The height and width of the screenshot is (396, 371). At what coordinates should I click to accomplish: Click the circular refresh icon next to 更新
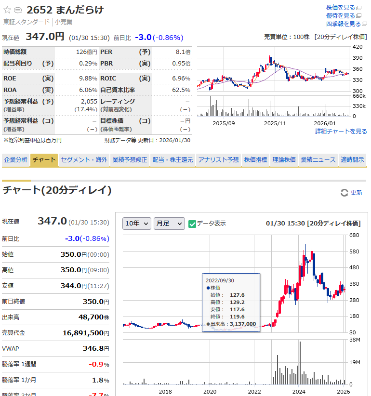[x=344, y=193]
